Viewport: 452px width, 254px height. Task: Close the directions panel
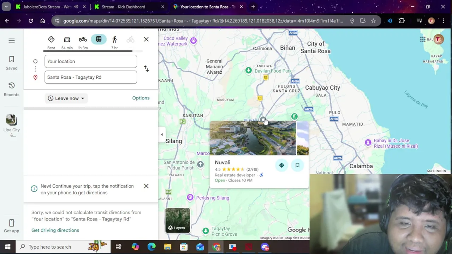146,39
